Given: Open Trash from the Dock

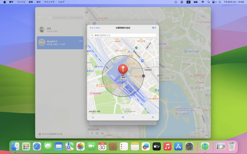Looking at the screenshot, I should pos(232,147).
